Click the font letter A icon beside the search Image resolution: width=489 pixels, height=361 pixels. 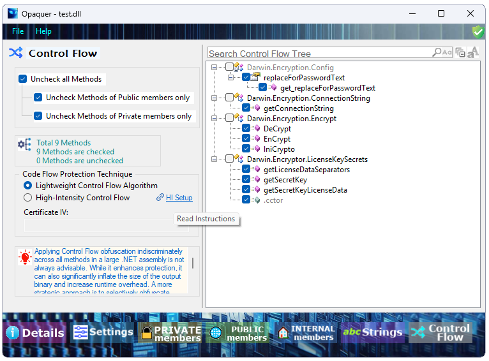coord(473,52)
